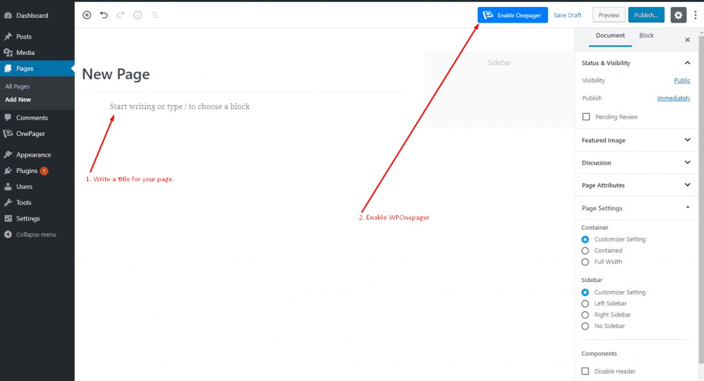Choose the Right Sidebar option
Image resolution: width=704 pixels, height=381 pixels.
[x=585, y=314]
